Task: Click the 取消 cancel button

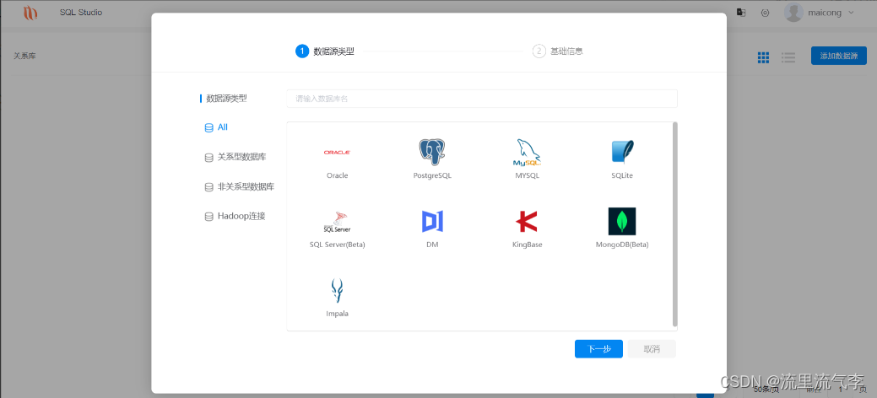Action: coord(652,349)
